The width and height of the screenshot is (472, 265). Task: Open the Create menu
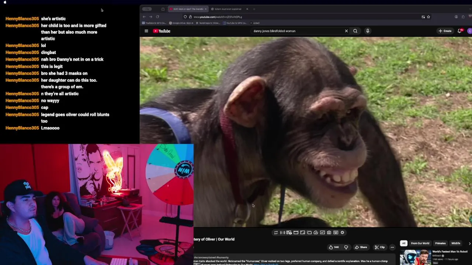point(445,31)
